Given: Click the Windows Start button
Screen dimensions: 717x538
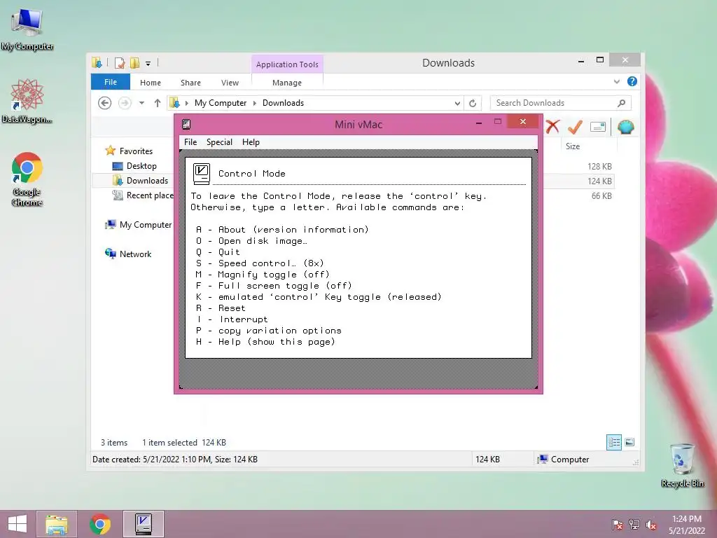Looking at the screenshot, I should 18,524.
